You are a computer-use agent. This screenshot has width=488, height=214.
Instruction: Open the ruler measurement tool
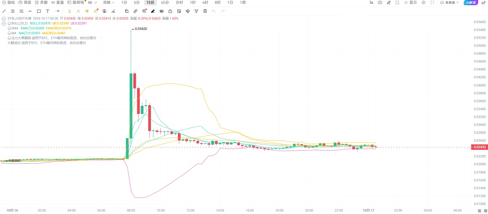point(135,11)
